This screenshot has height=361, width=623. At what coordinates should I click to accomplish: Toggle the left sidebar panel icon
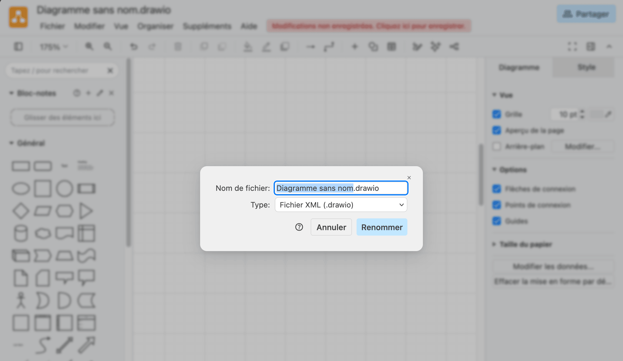pos(18,46)
